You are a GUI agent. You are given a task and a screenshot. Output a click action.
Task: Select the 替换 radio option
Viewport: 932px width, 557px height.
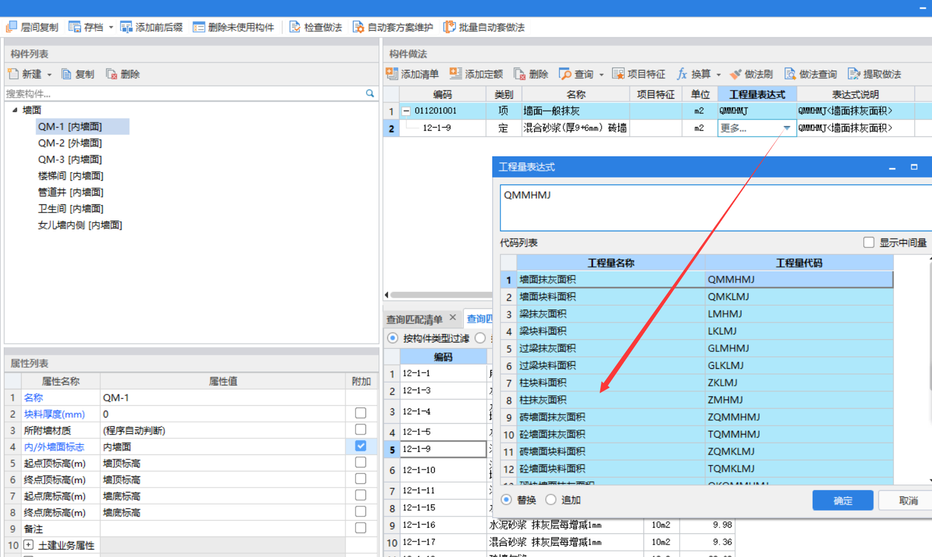pyautogui.click(x=507, y=499)
